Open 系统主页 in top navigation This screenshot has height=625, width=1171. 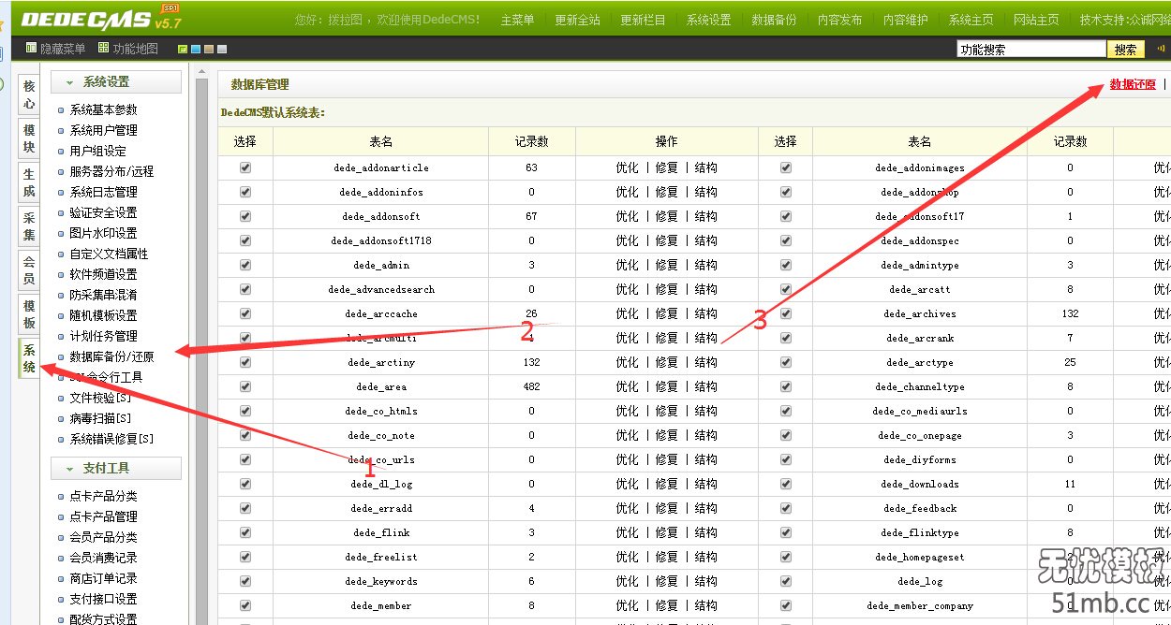(971, 20)
